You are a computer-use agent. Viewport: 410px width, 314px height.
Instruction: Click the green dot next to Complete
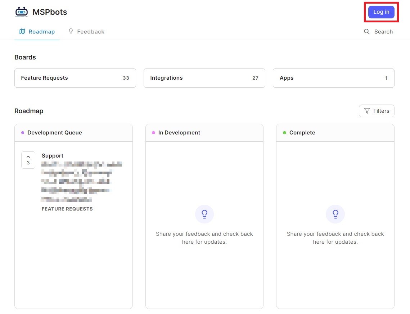coord(284,133)
